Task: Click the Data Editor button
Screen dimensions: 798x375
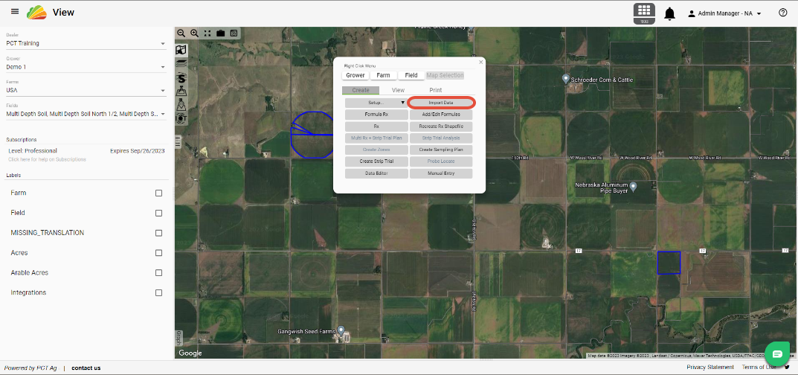Action: click(x=376, y=173)
